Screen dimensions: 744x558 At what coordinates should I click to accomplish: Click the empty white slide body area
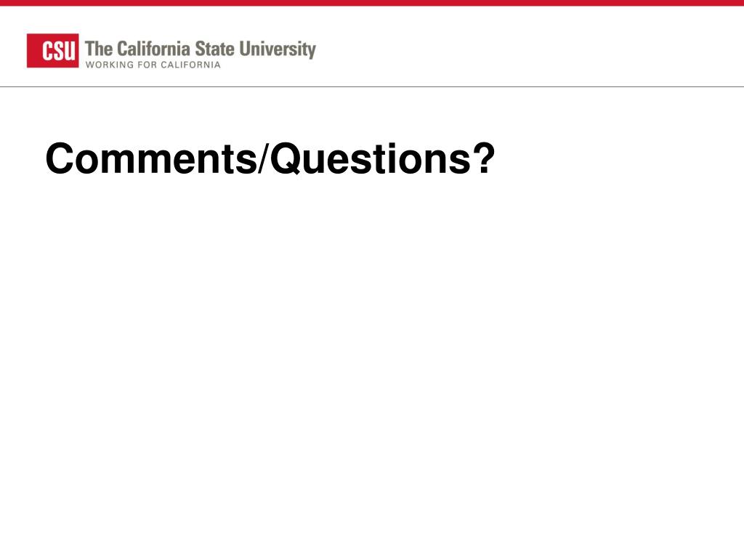372,360
